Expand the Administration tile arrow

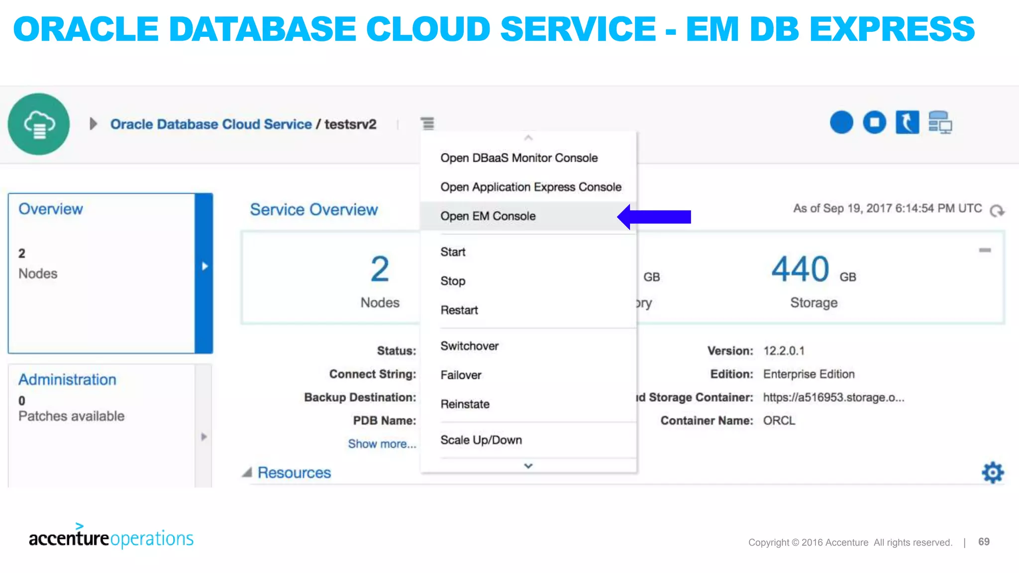click(x=204, y=437)
